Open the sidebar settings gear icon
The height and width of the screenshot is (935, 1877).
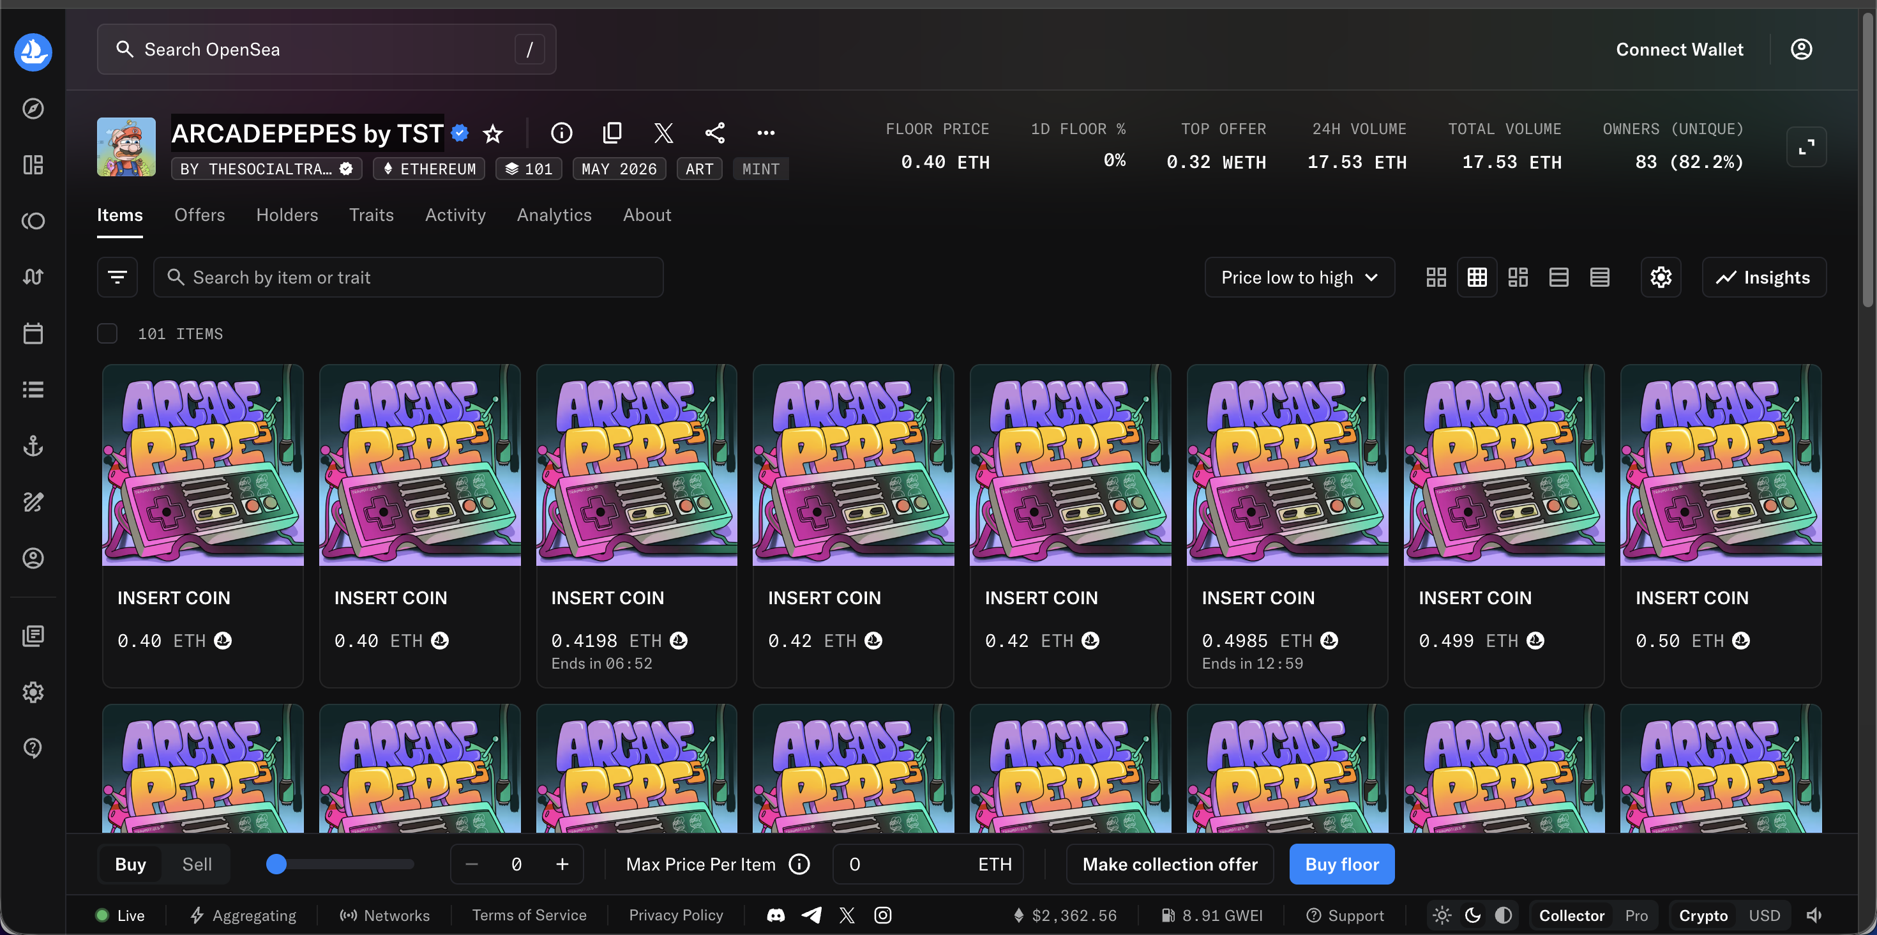click(33, 692)
